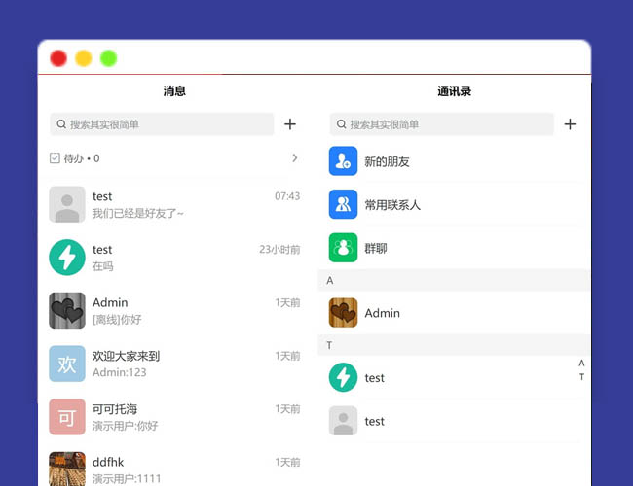Toggle the 待办 checkbox icon
This screenshot has width=633, height=486.
55,158
